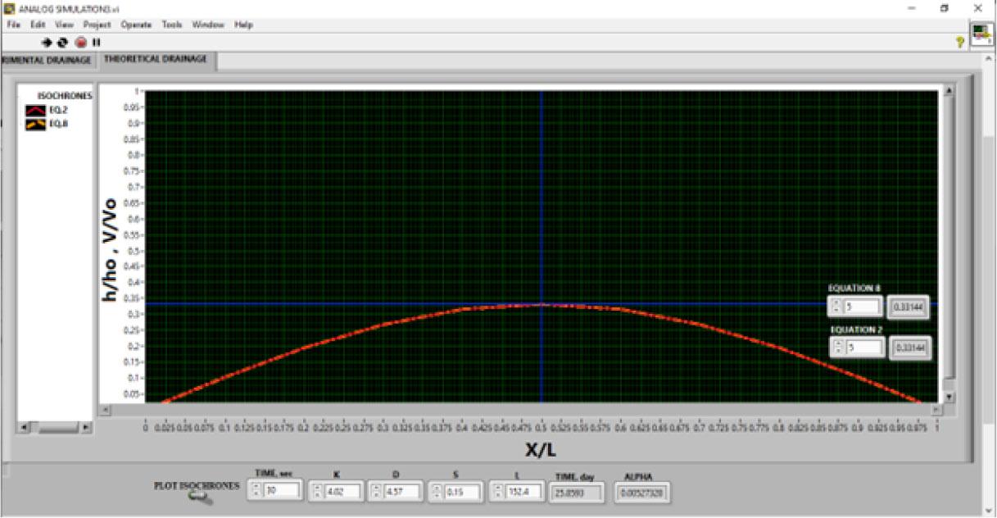Screen dimensions: 997x518
Task: Open the Tools menu
Action: [x=172, y=25]
